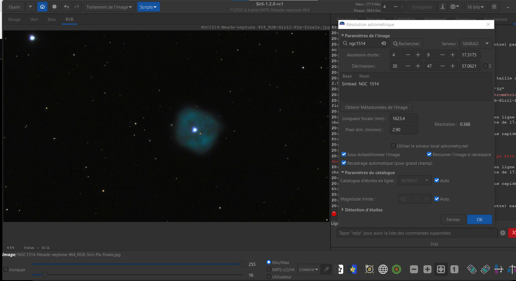Switch to the Rouge channel tab
This screenshot has width=516, height=281.
14,19
